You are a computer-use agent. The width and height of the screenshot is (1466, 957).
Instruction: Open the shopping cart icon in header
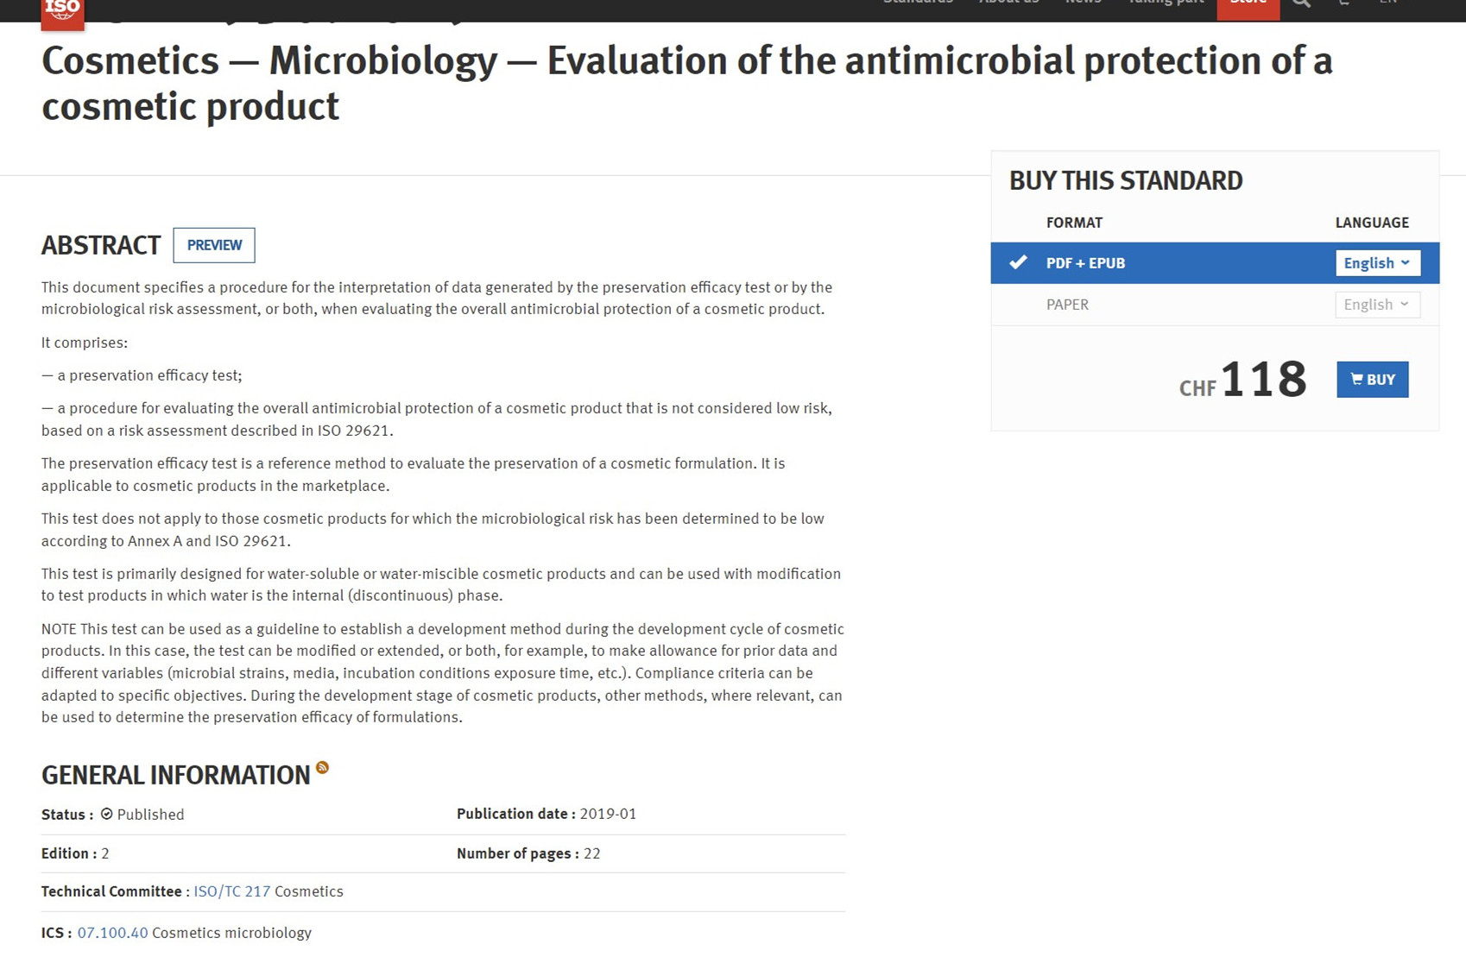point(1344,3)
